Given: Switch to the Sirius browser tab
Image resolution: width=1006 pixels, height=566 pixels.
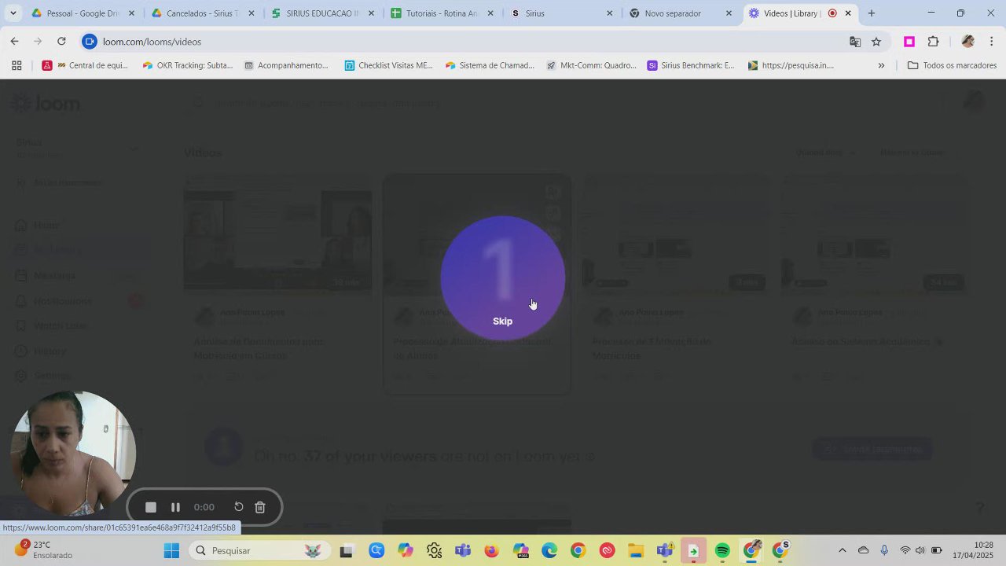Looking at the screenshot, I should (561, 13).
